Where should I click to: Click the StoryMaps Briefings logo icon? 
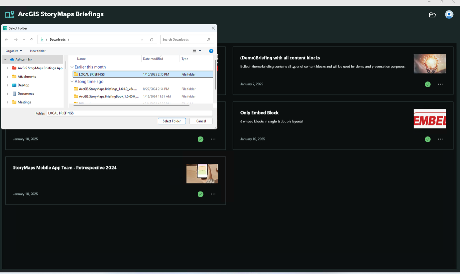10,14
